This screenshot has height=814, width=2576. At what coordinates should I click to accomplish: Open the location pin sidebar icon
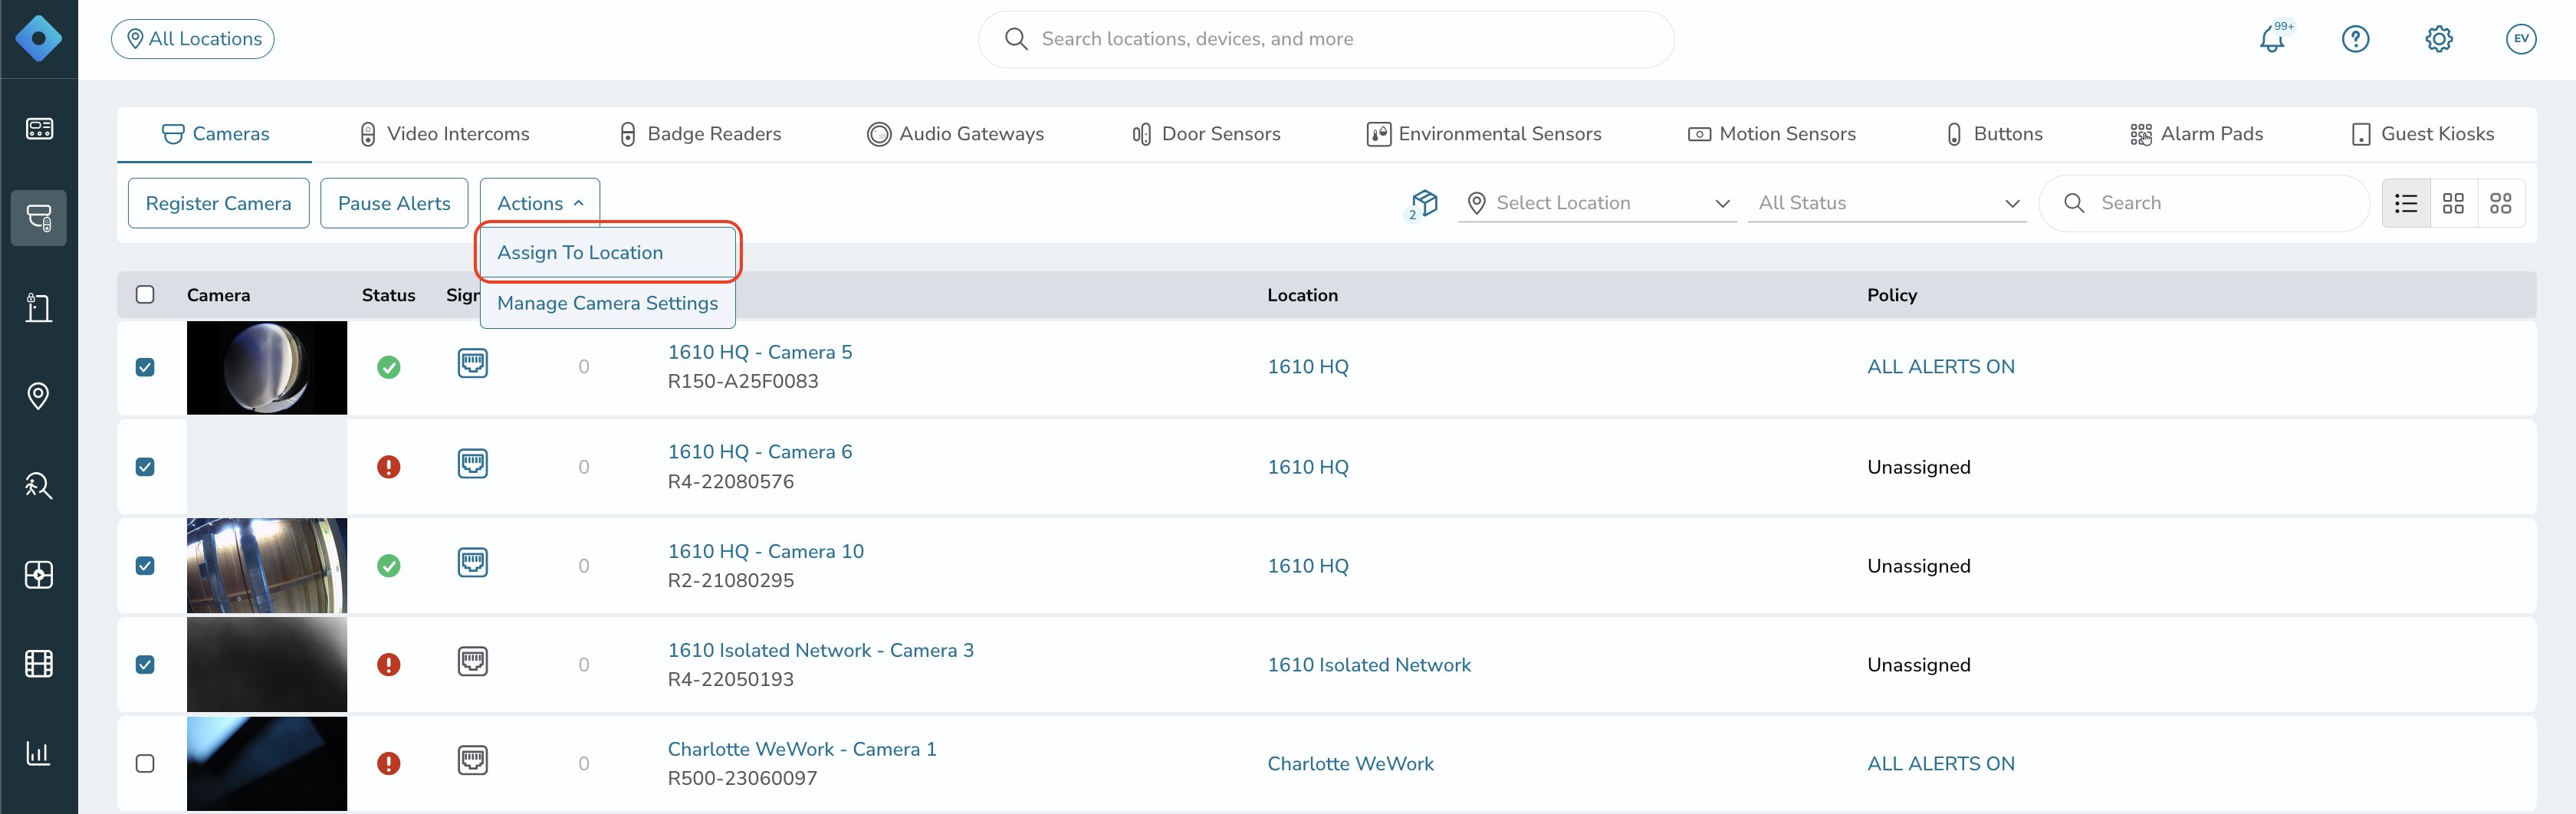point(38,396)
